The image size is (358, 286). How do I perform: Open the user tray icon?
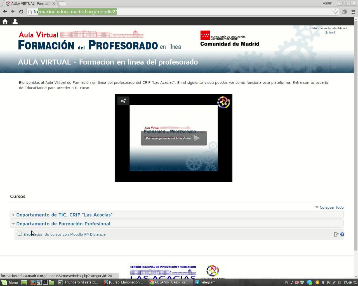pyautogui.click(x=323, y=282)
